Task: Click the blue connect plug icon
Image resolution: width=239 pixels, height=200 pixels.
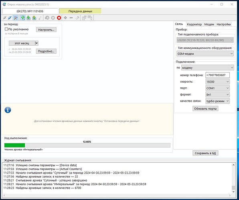Action: 10,18
